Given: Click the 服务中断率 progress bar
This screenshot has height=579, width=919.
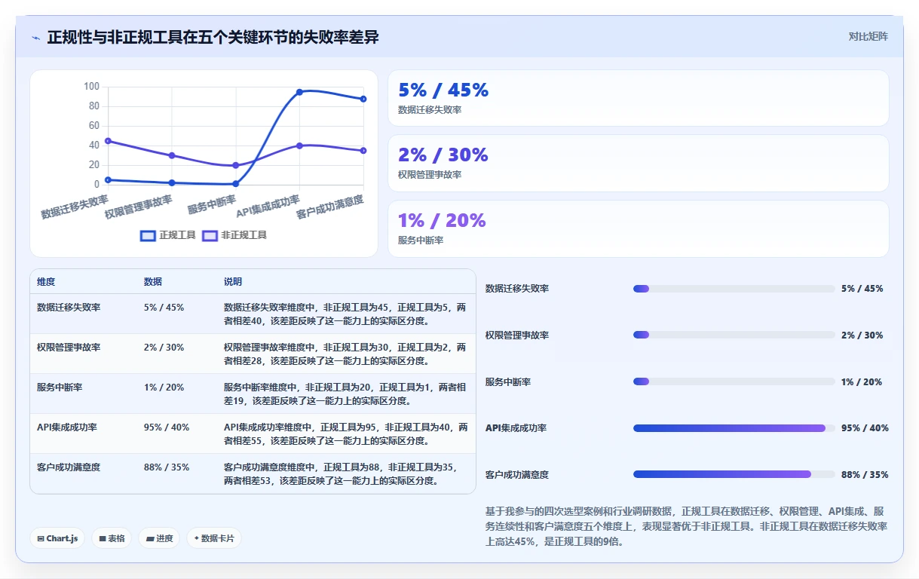Looking at the screenshot, I should click(x=734, y=381).
